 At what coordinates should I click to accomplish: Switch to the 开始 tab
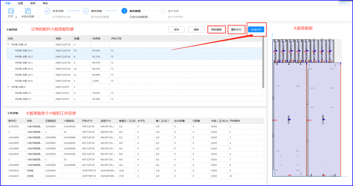click(8, 3)
